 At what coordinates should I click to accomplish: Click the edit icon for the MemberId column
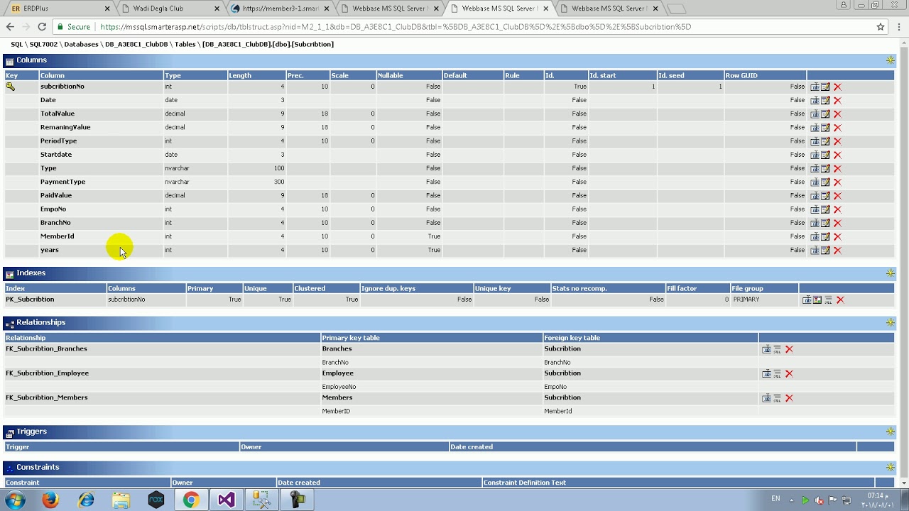825,236
